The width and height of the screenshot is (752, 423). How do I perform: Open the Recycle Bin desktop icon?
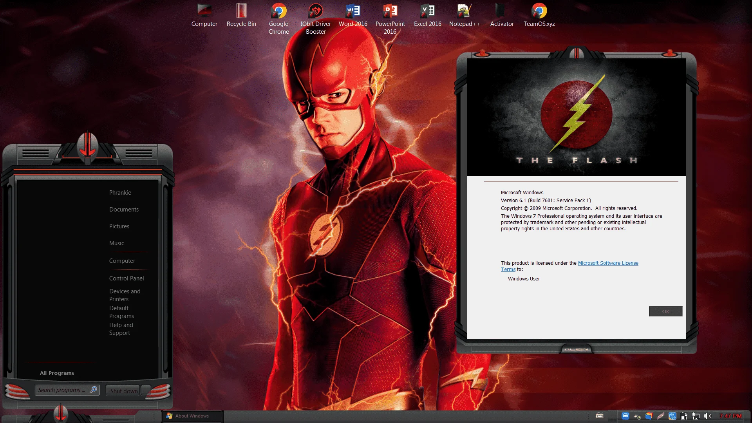(241, 16)
